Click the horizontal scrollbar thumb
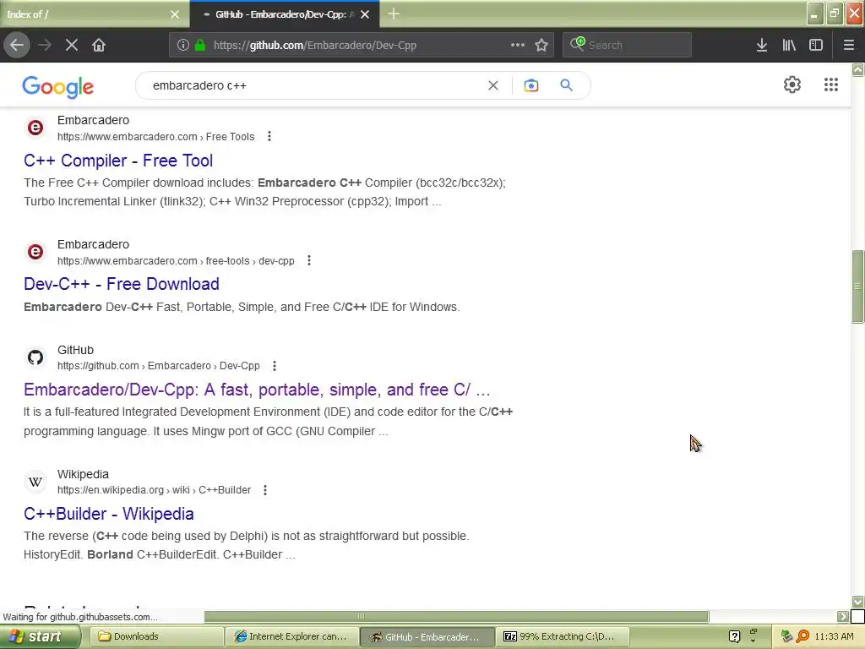 456,616
